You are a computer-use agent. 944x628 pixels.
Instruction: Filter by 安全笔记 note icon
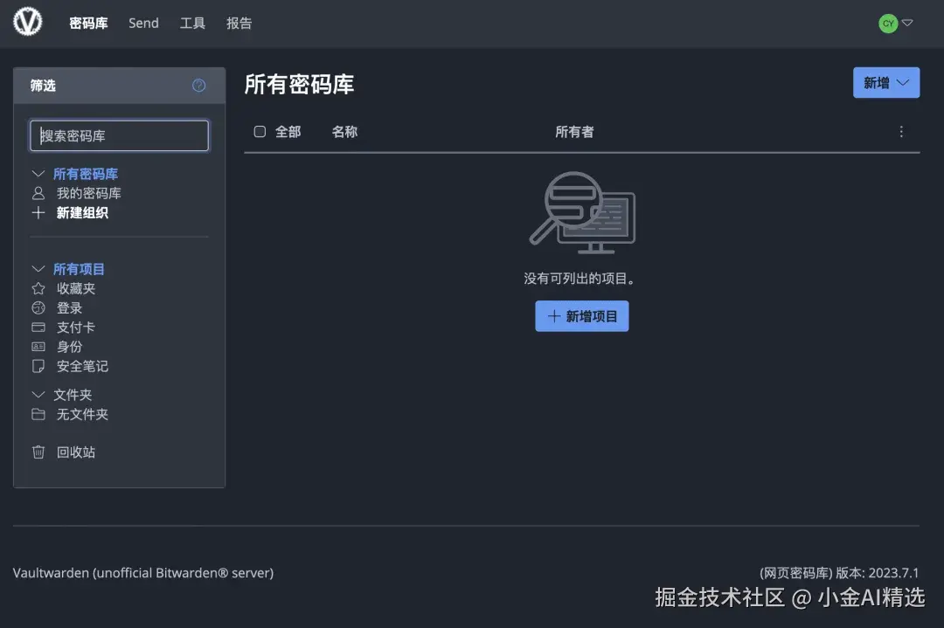click(x=38, y=366)
